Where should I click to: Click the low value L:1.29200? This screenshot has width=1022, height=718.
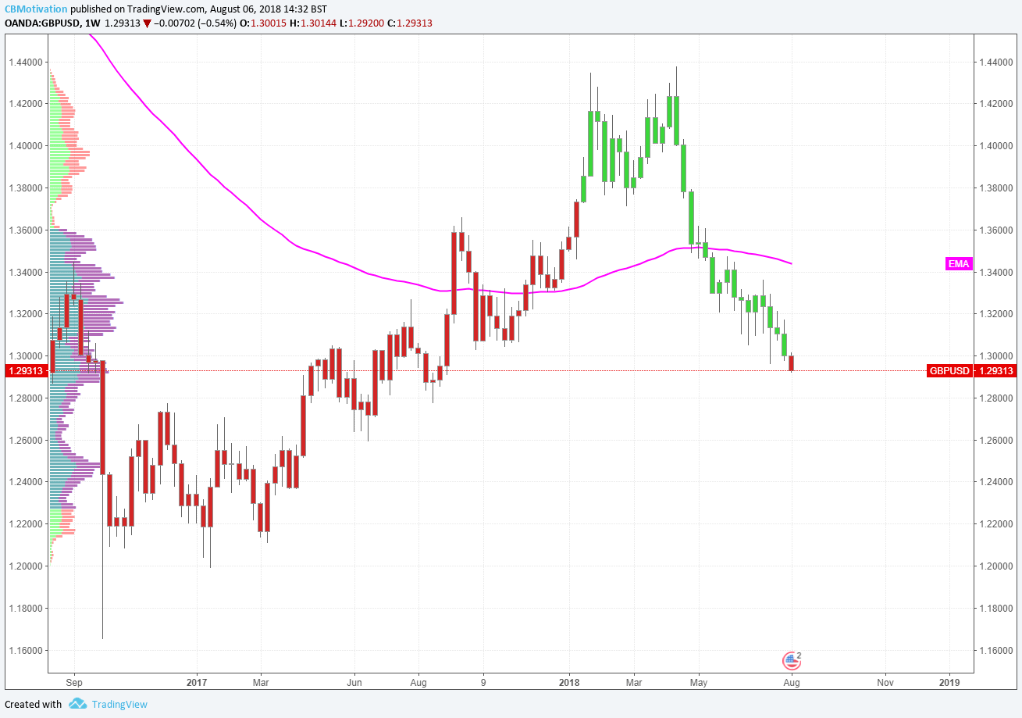361,23
